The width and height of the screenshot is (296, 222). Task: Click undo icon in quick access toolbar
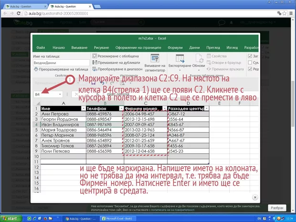click(102, 83)
